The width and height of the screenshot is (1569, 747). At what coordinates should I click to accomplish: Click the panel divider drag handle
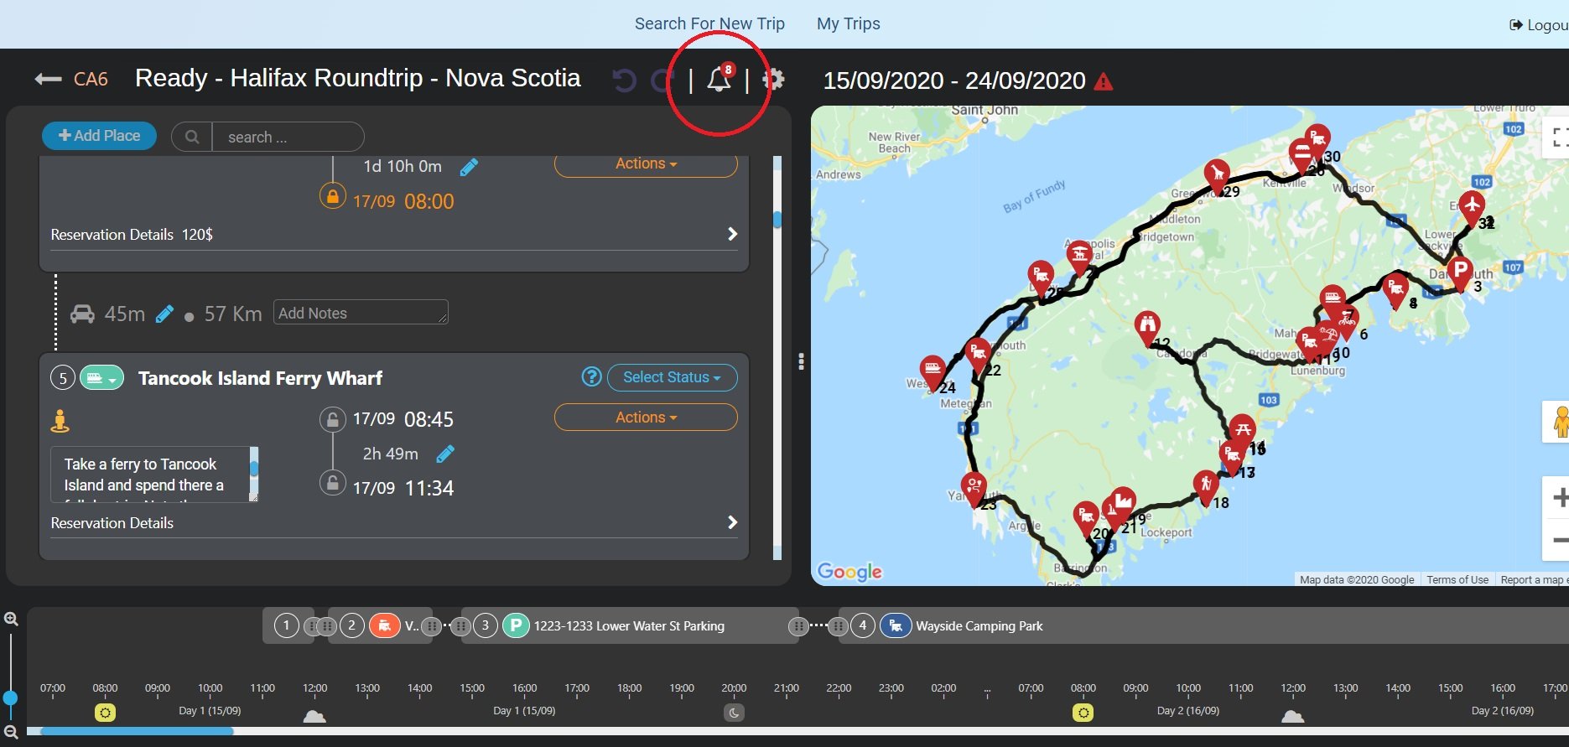(x=802, y=361)
